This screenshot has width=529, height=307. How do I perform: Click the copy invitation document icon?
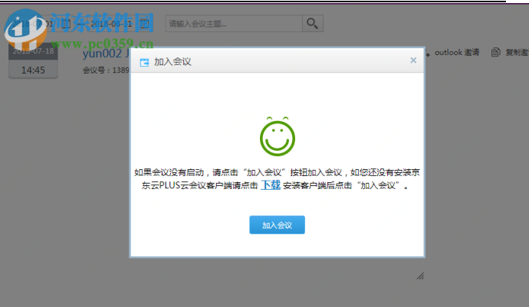coord(495,52)
